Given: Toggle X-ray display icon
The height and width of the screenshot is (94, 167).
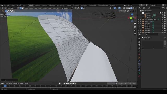Looking at the screenshot, I should [124, 8].
